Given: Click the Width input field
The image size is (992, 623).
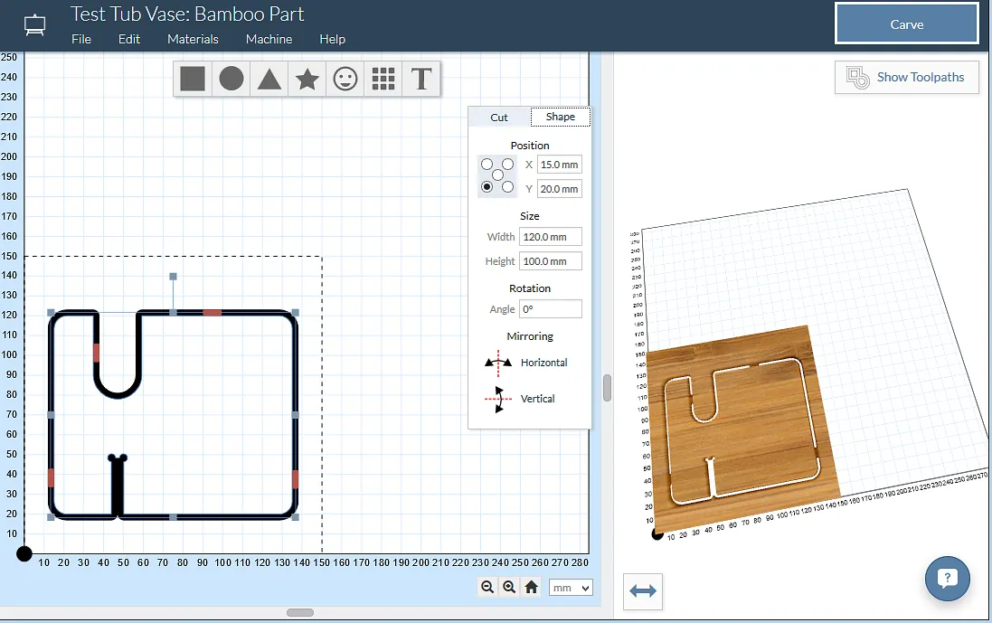Looking at the screenshot, I should pyautogui.click(x=550, y=237).
